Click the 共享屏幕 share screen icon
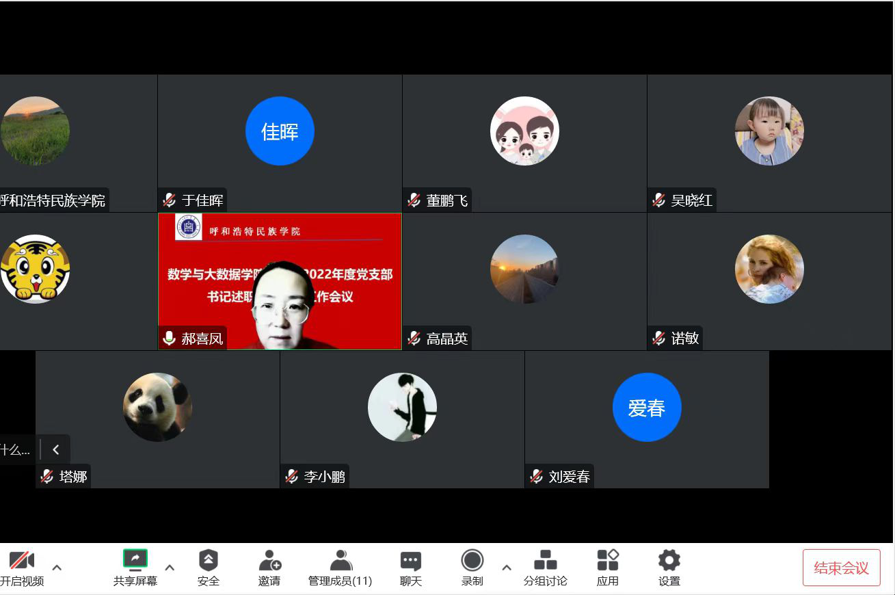Viewport: 895px width, 595px height. (x=135, y=560)
